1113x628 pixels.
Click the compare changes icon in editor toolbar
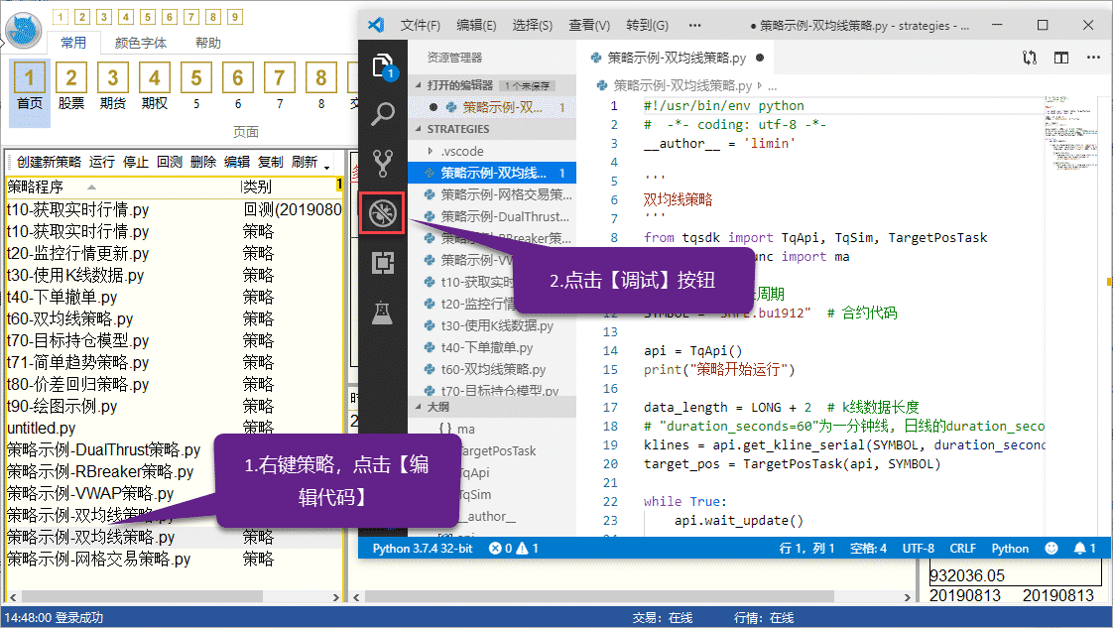[1030, 58]
